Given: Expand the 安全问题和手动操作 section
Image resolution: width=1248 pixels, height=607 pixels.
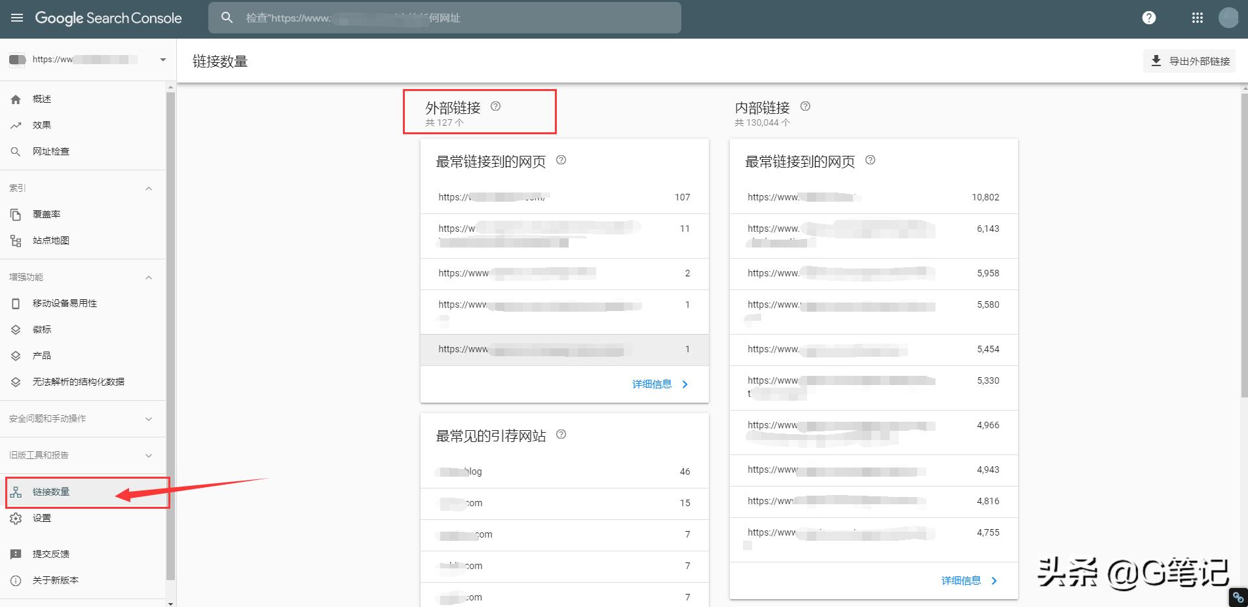Looking at the screenshot, I should pos(149,418).
